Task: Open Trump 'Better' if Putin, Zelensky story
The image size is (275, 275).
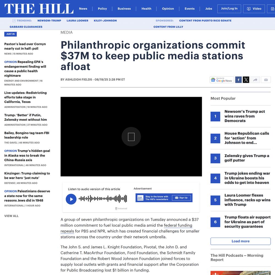Action: tap(25, 117)
